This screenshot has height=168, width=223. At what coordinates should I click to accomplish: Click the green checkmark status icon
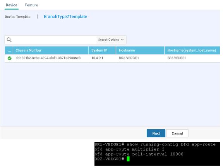pos(10,58)
